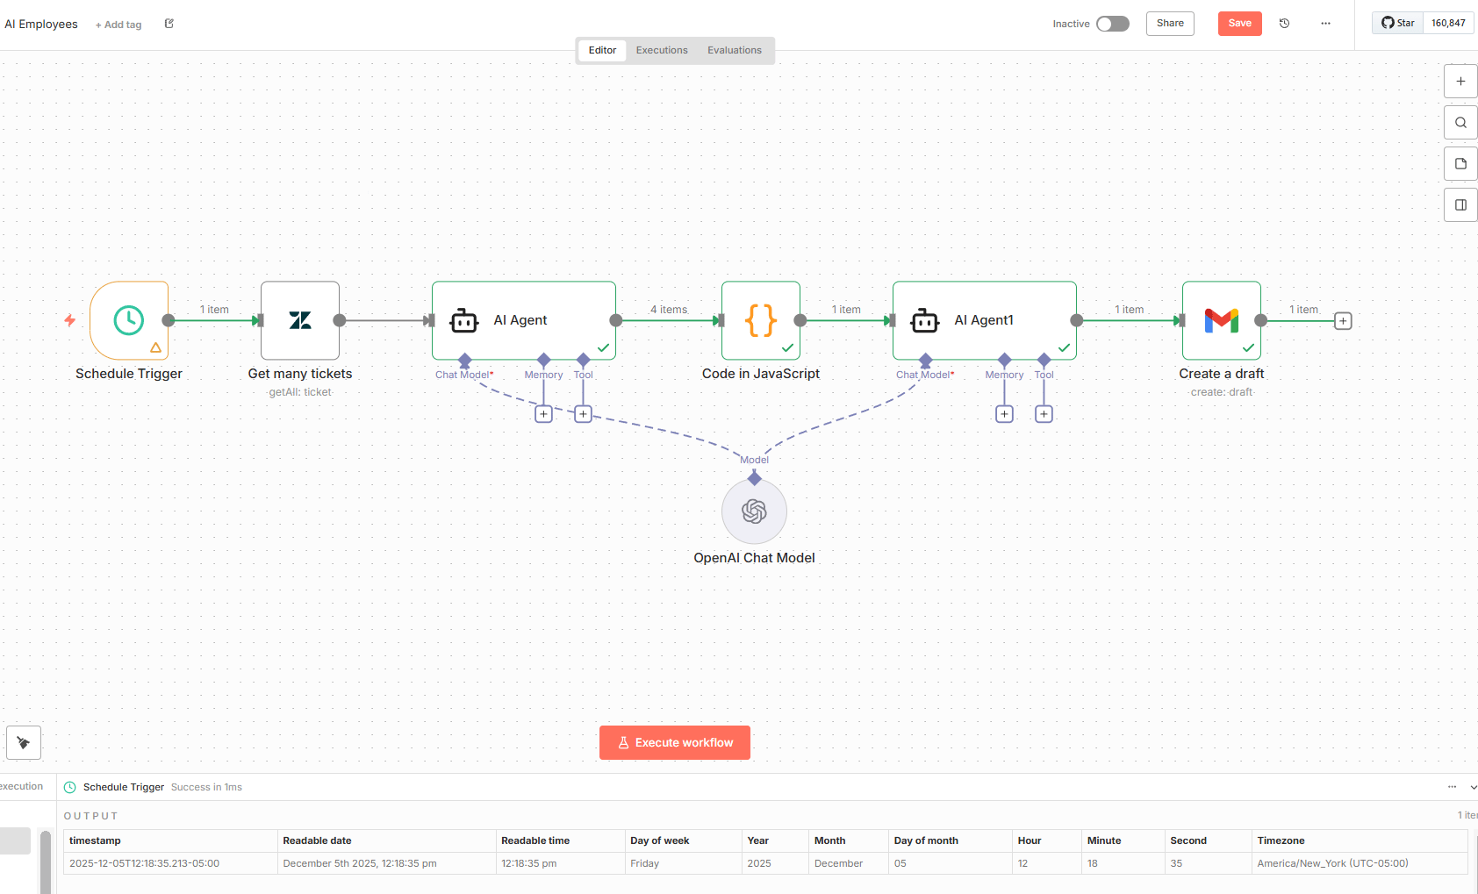
Task: Click the add node plus icon in sidebar
Action: (1460, 81)
